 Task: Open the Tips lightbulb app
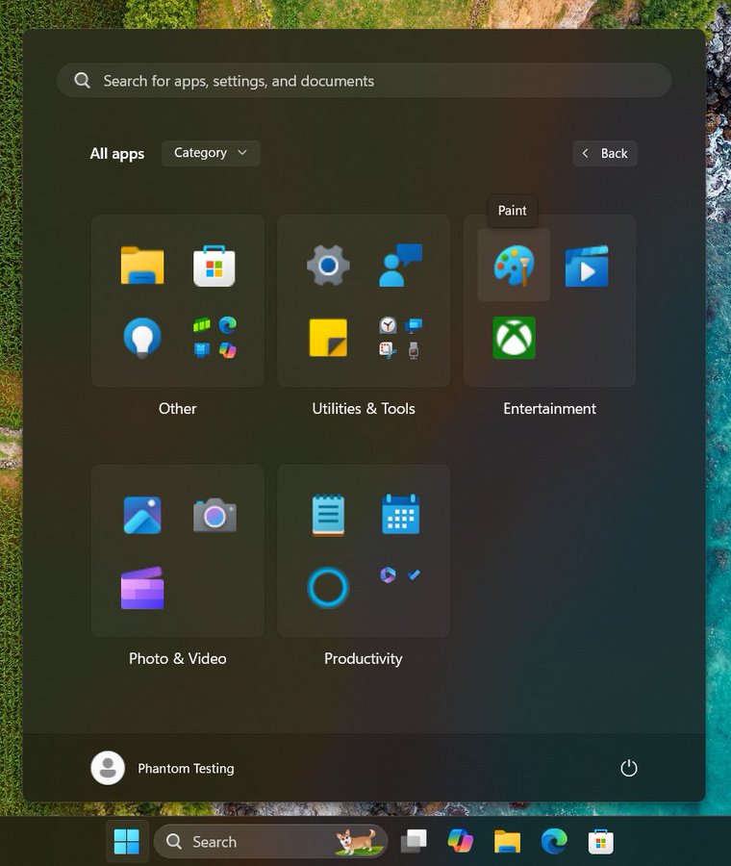click(142, 338)
